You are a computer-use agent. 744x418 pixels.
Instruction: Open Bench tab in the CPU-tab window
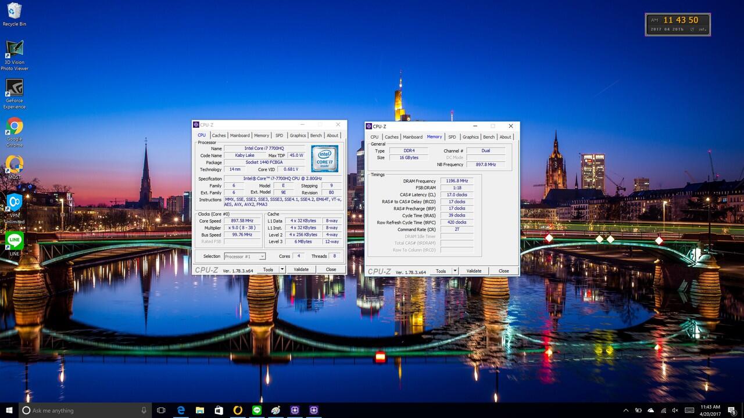click(x=316, y=135)
